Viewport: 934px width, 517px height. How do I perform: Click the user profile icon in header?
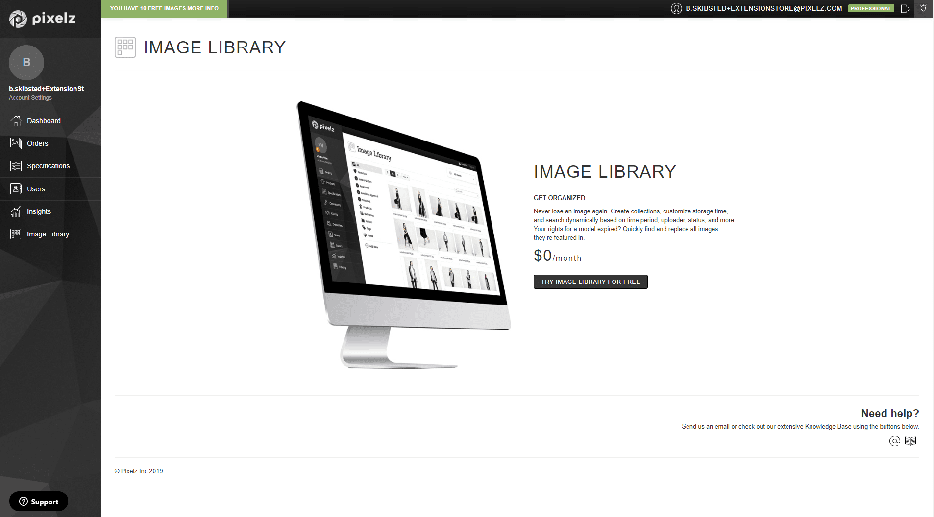pyautogui.click(x=676, y=9)
